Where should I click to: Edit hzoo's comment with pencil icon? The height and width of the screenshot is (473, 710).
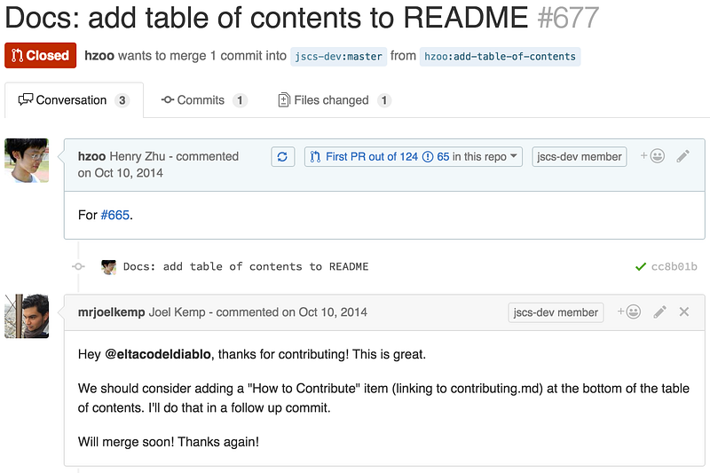pyautogui.click(x=682, y=156)
